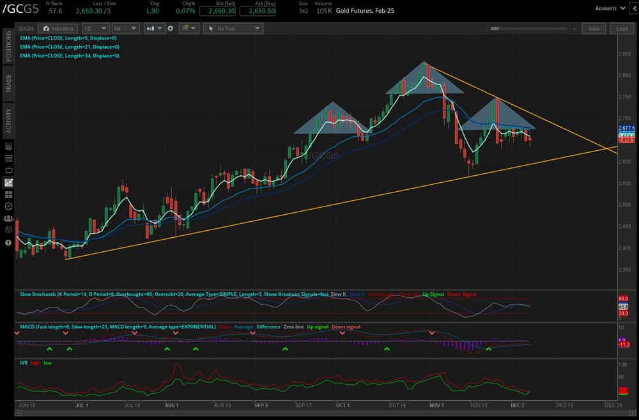Open the TRADE tab on the sidebar

[7, 81]
